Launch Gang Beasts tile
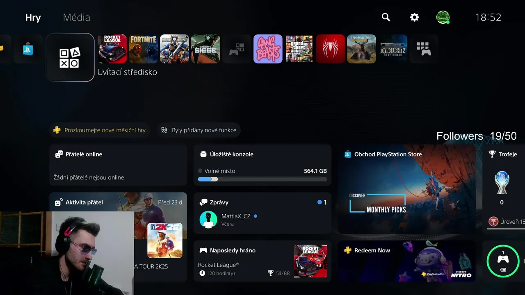Screen dimensions: 525x295 (x=268, y=49)
